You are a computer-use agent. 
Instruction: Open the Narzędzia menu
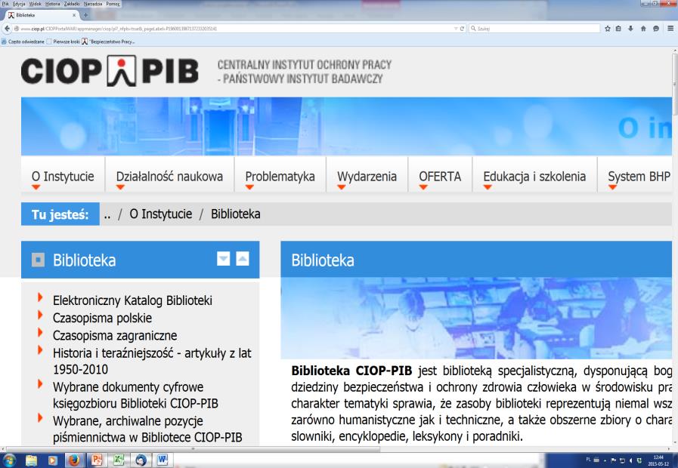pyautogui.click(x=93, y=4)
